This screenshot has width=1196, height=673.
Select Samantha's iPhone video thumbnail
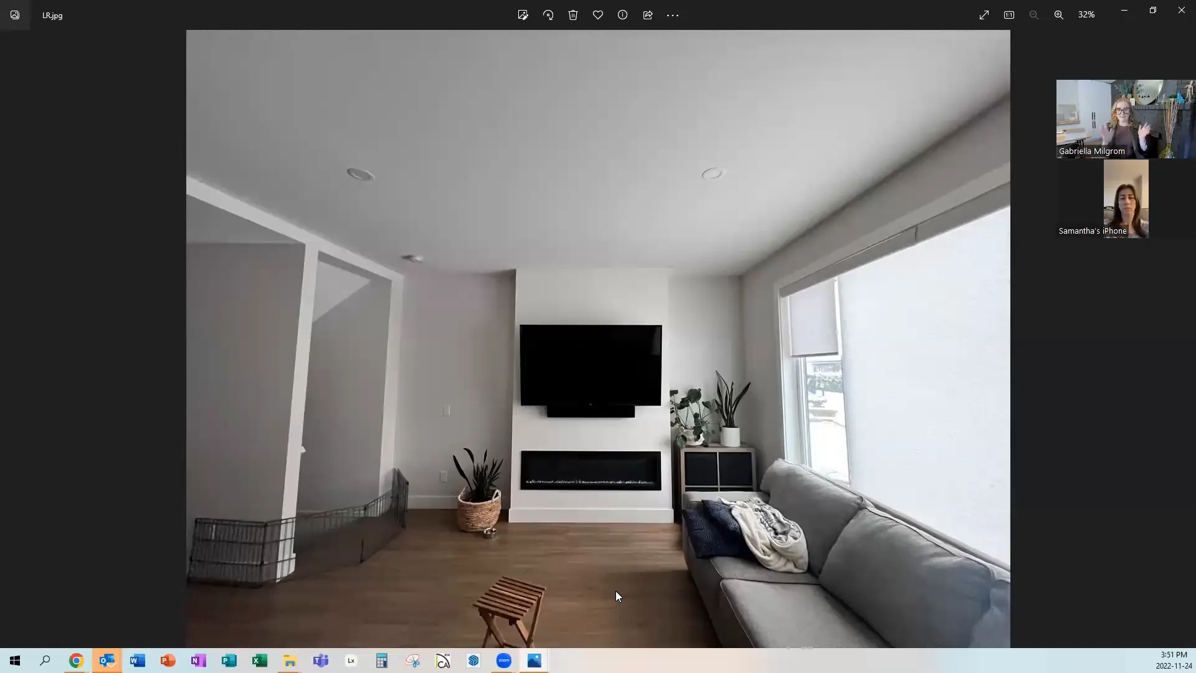tap(1126, 198)
